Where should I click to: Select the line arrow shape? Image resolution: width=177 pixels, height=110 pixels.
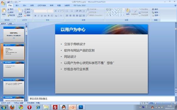pyautogui.click(x=115, y=10)
